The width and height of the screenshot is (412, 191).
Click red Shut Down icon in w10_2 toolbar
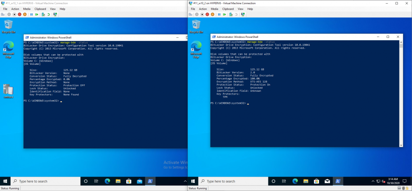coord(207,14)
